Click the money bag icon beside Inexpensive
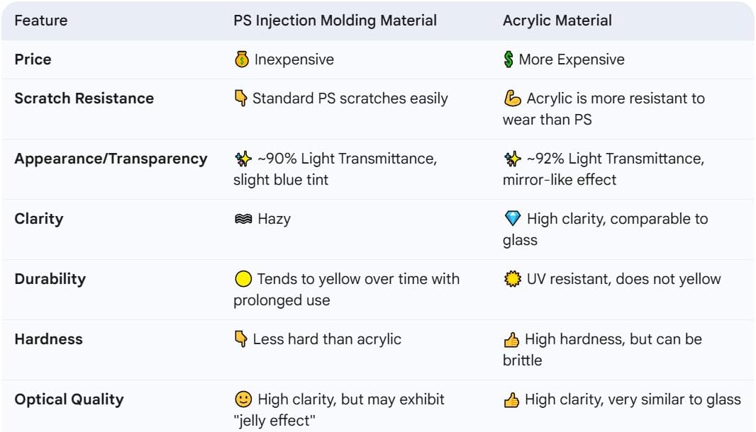 (242, 59)
